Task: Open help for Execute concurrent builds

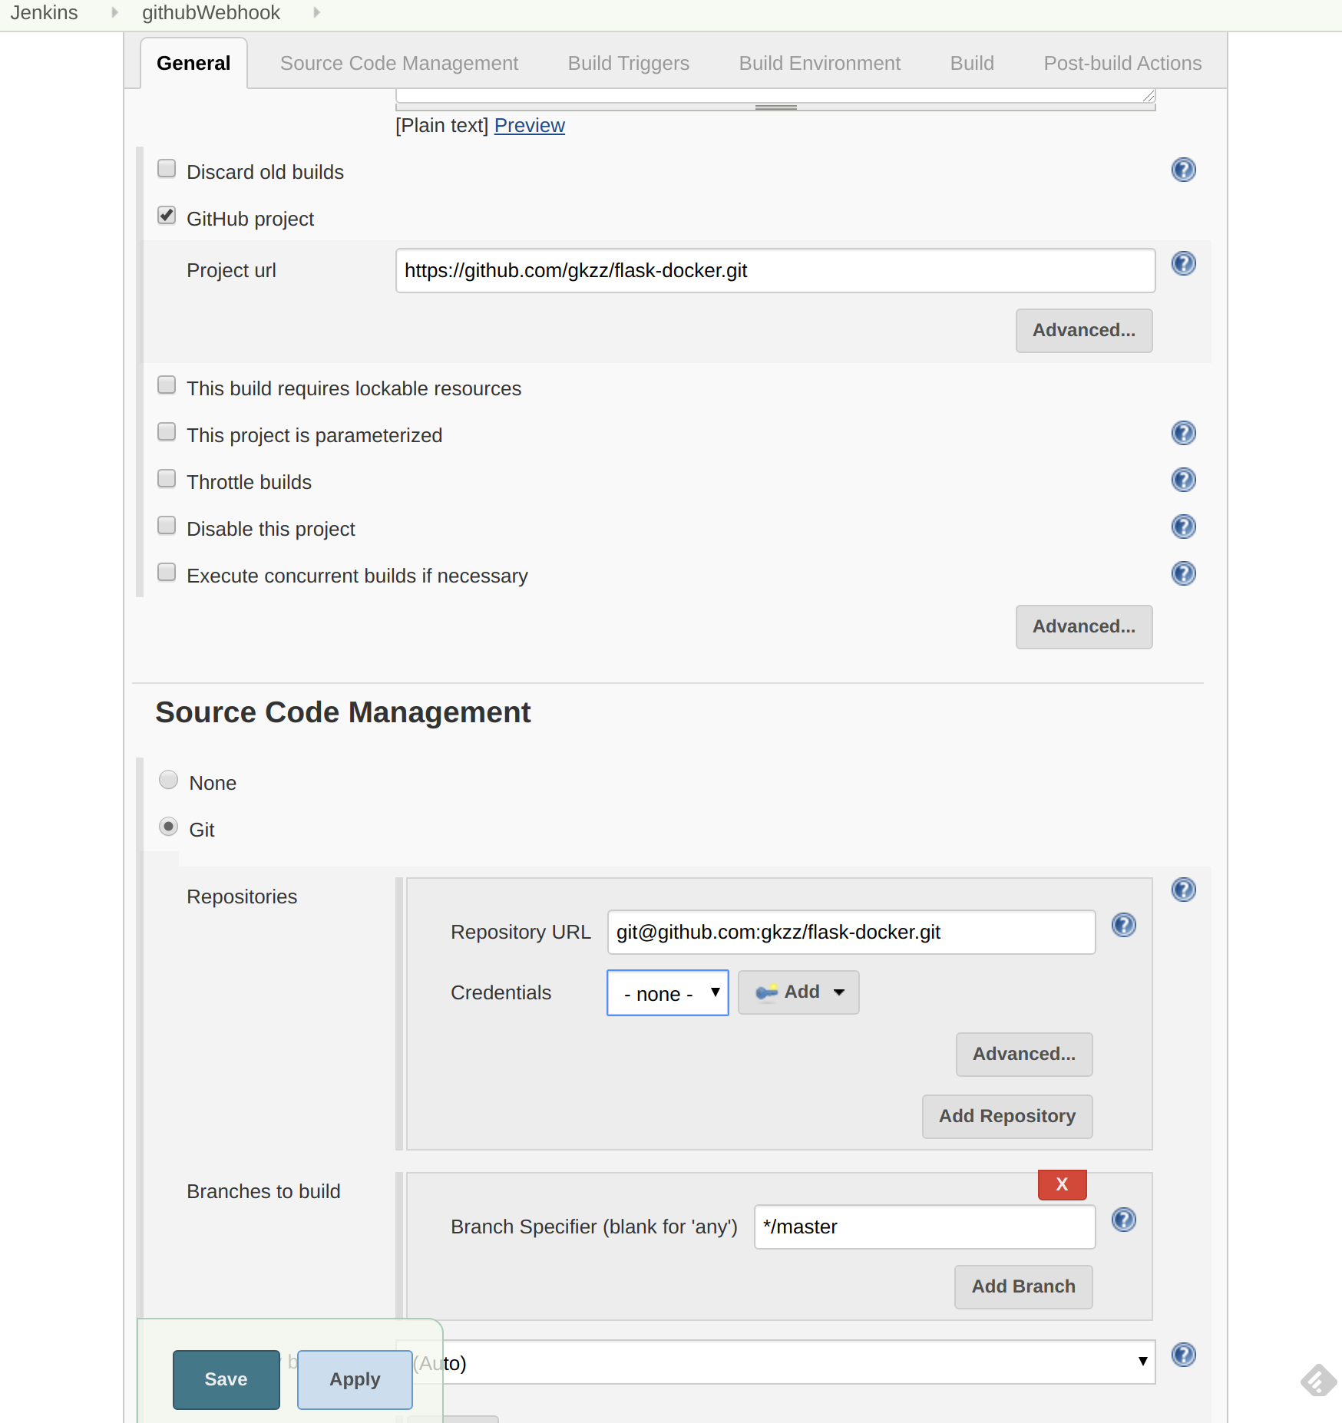Action: click(1183, 573)
